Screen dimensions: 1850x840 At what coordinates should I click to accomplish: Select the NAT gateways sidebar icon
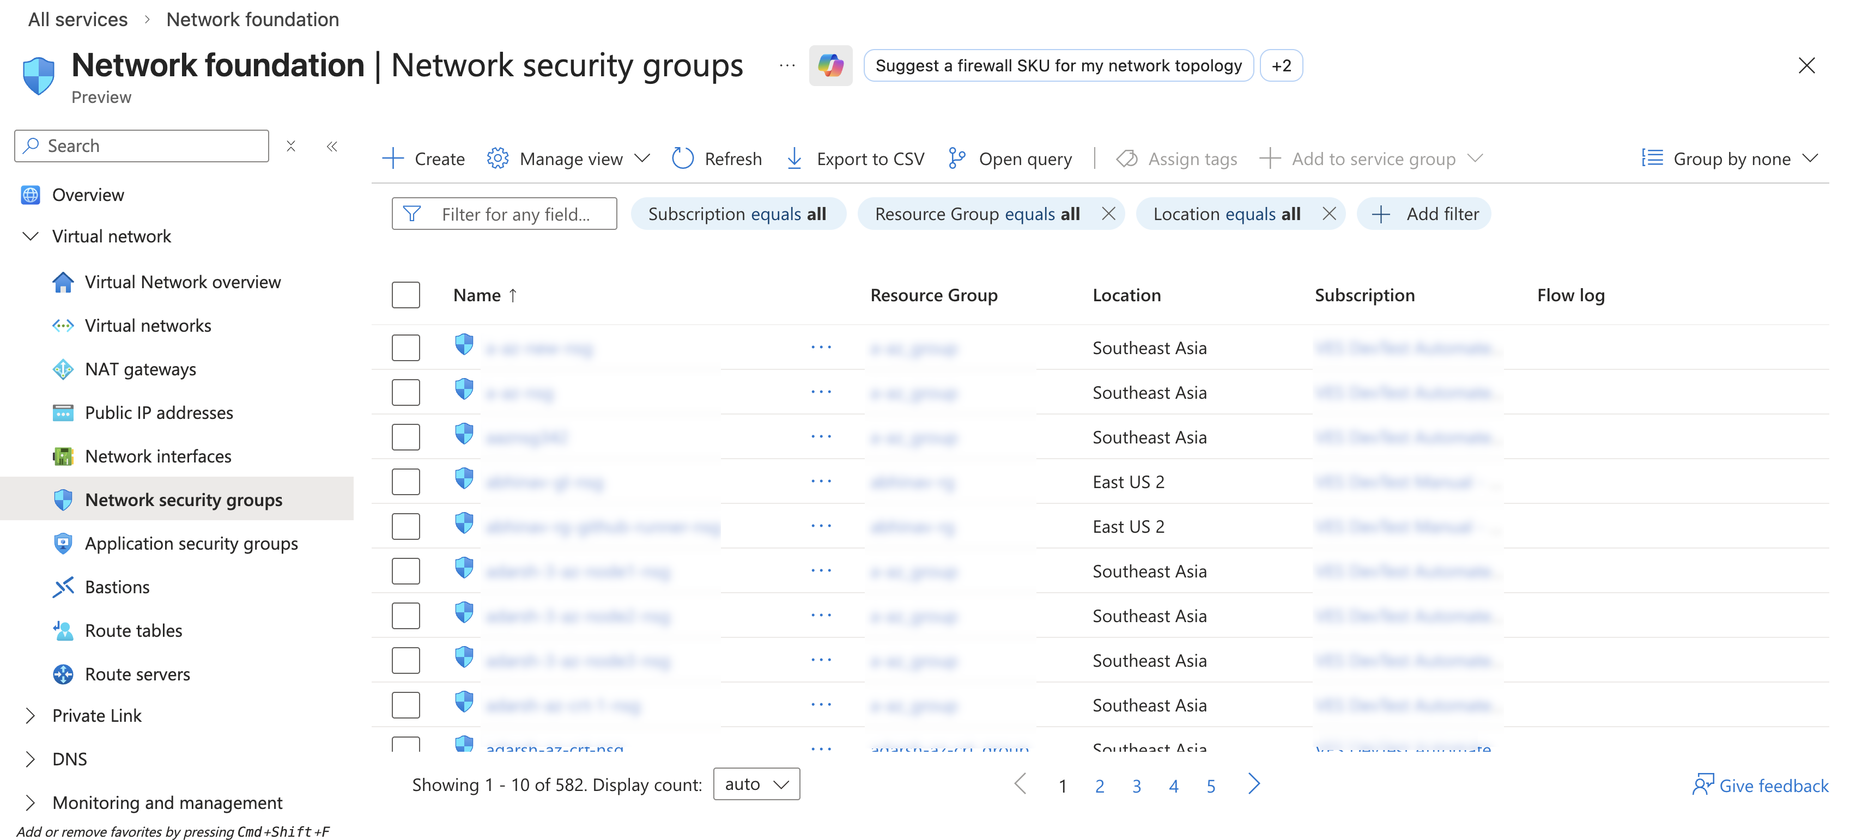pos(64,369)
